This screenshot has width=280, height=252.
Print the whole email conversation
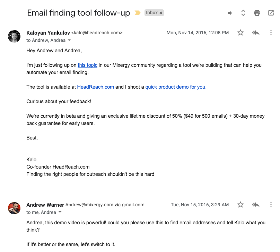coord(257,13)
